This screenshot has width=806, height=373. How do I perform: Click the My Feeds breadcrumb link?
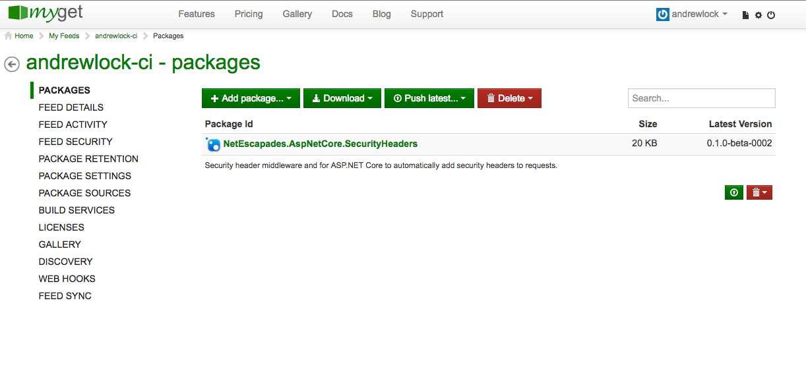coord(64,36)
